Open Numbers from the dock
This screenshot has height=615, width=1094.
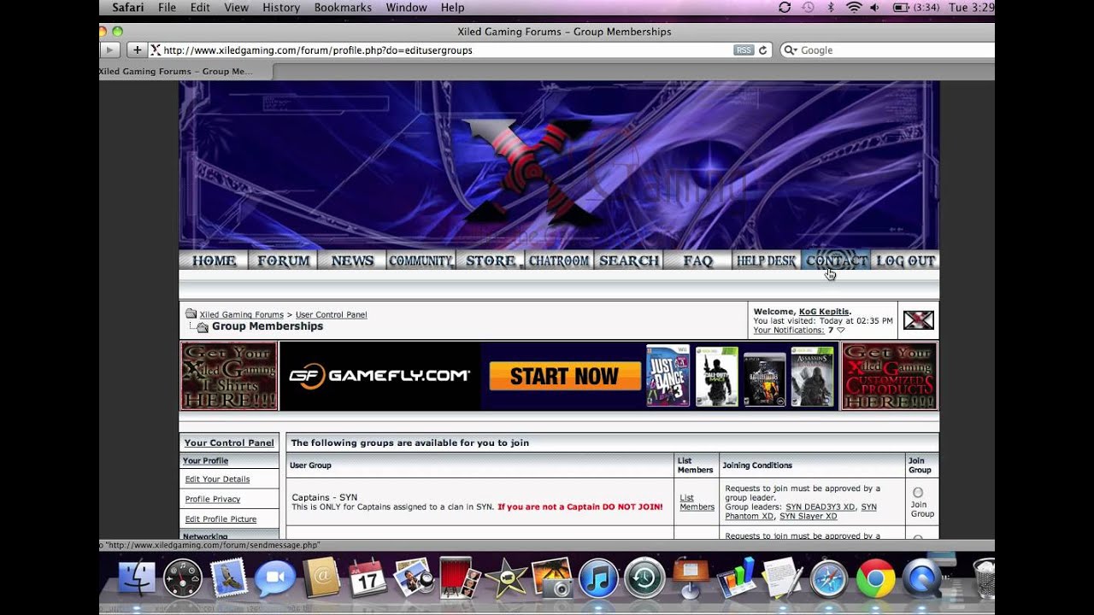click(x=737, y=578)
